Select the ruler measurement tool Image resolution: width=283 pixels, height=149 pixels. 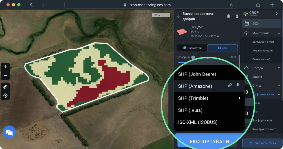click(x=5, y=87)
